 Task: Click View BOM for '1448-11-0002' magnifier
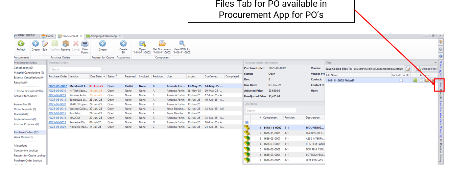click(182, 44)
